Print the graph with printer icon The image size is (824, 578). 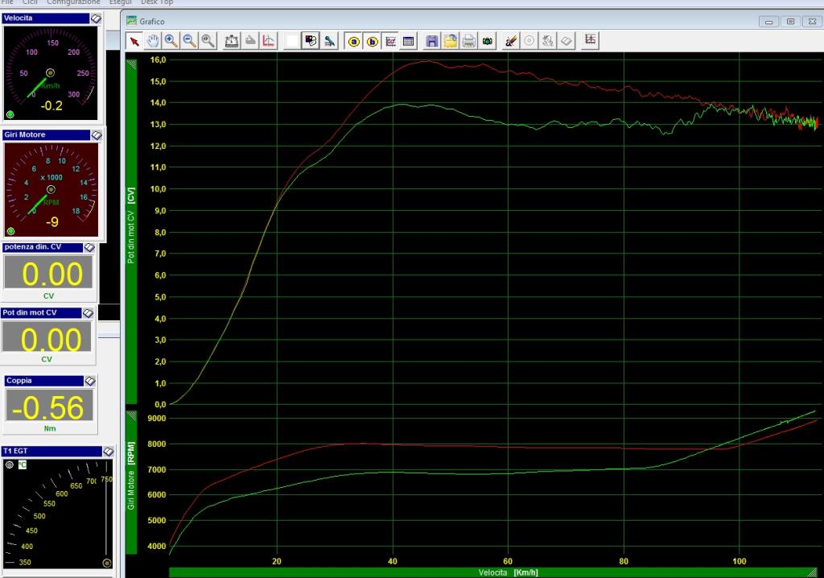click(469, 41)
